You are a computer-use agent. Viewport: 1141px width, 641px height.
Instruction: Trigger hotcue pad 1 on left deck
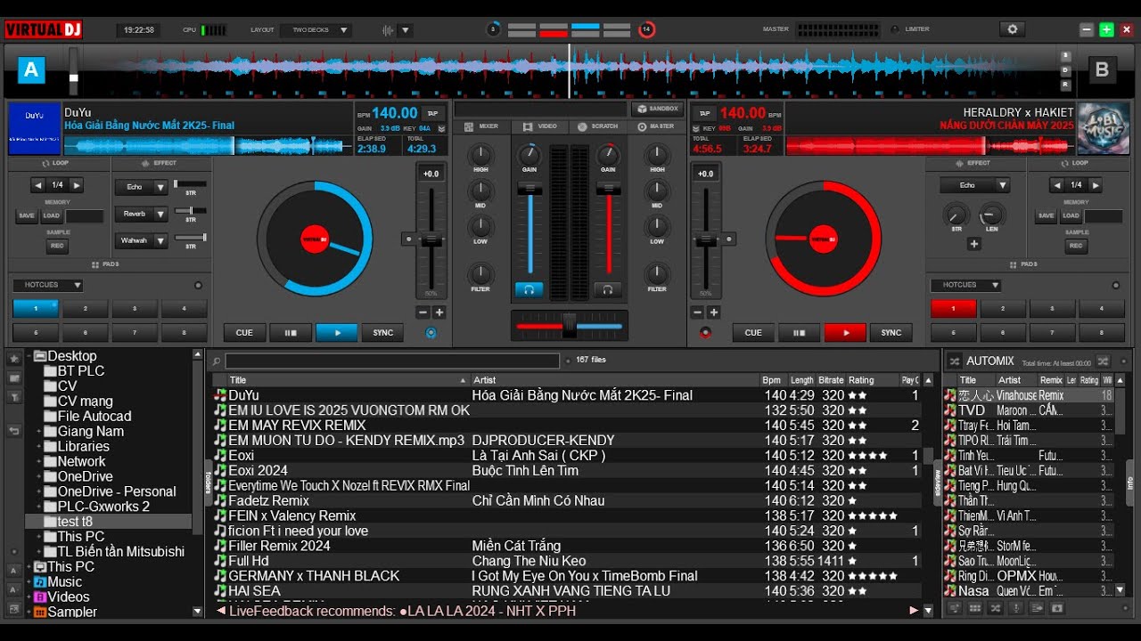coord(36,309)
